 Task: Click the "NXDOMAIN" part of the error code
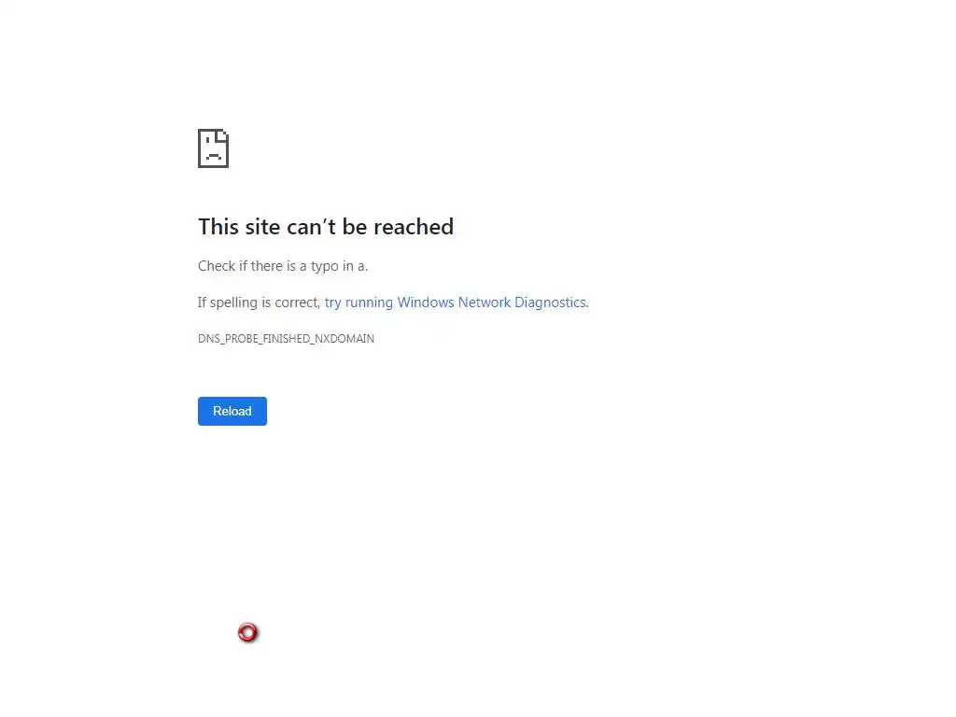[344, 338]
